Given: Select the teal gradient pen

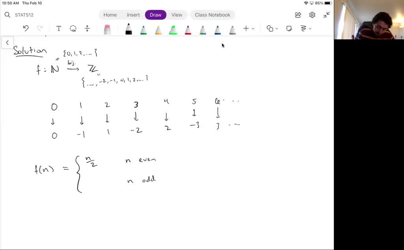Looking at the screenshot, I should tap(203, 29).
